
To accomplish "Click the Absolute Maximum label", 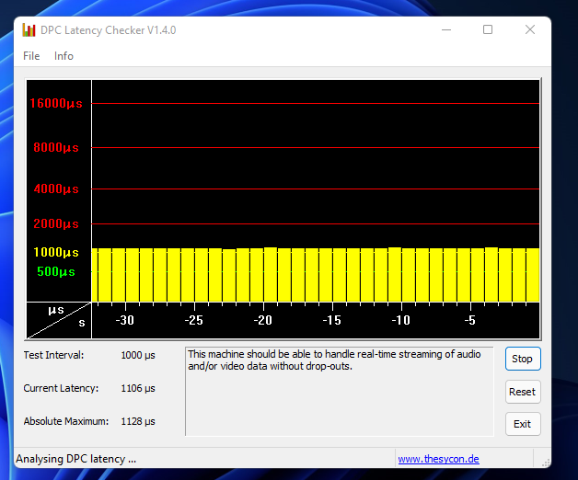I will (x=66, y=421).
